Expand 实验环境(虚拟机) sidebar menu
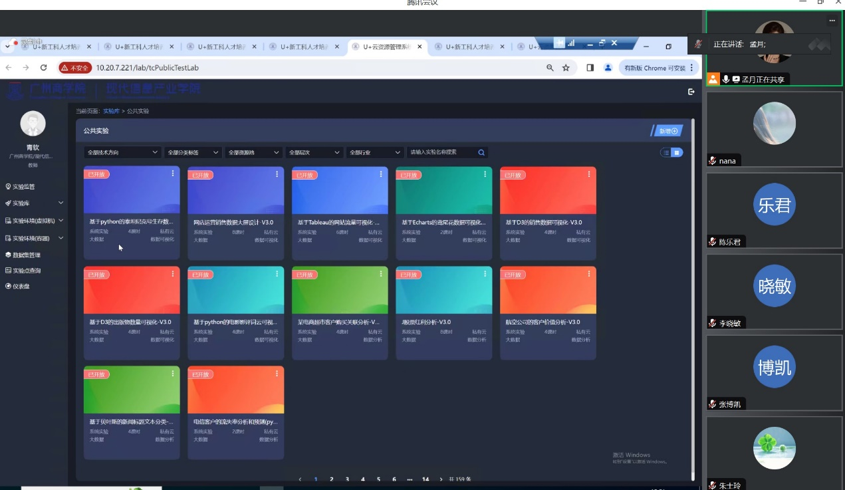This screenshot has height=490, width=845. coord(34,221)
